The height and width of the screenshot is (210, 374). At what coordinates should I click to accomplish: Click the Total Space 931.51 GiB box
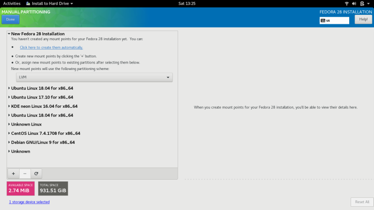click(53, 189)
